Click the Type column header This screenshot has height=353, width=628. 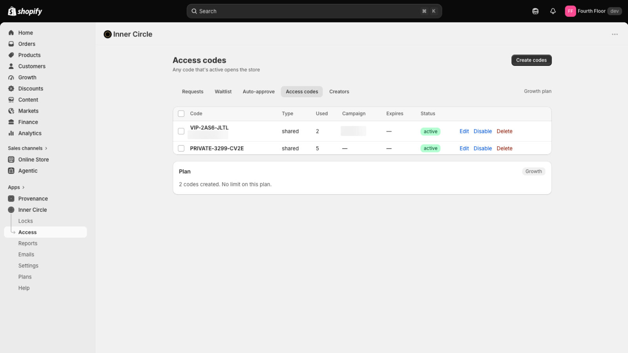pyautogui.click(x=287, y=114)
